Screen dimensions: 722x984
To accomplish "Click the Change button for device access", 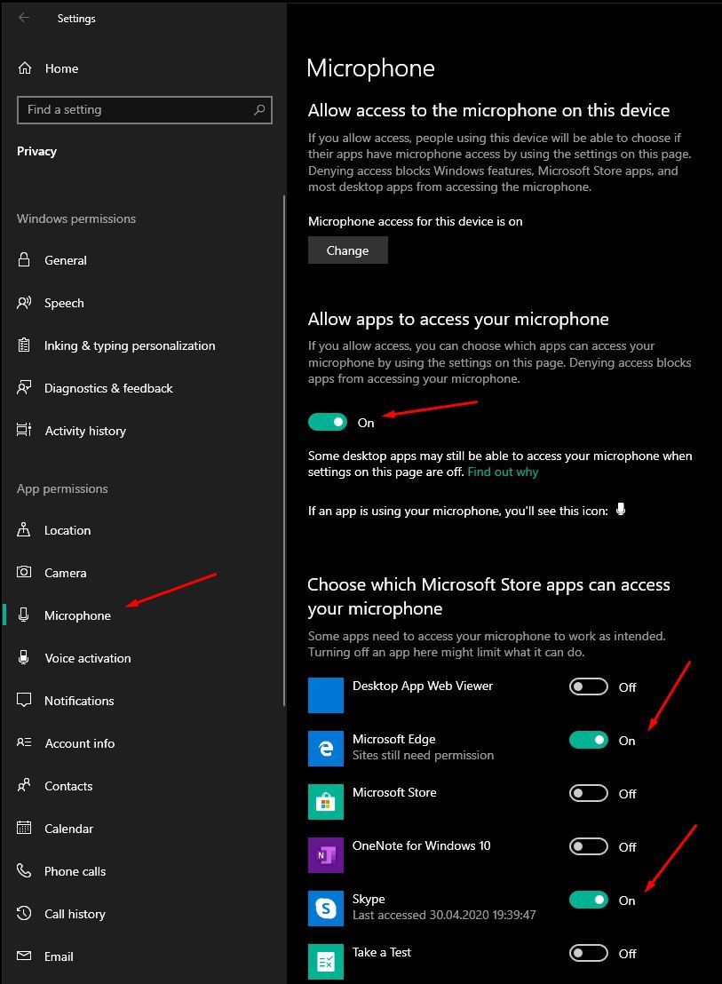I will tap(347, 250).
